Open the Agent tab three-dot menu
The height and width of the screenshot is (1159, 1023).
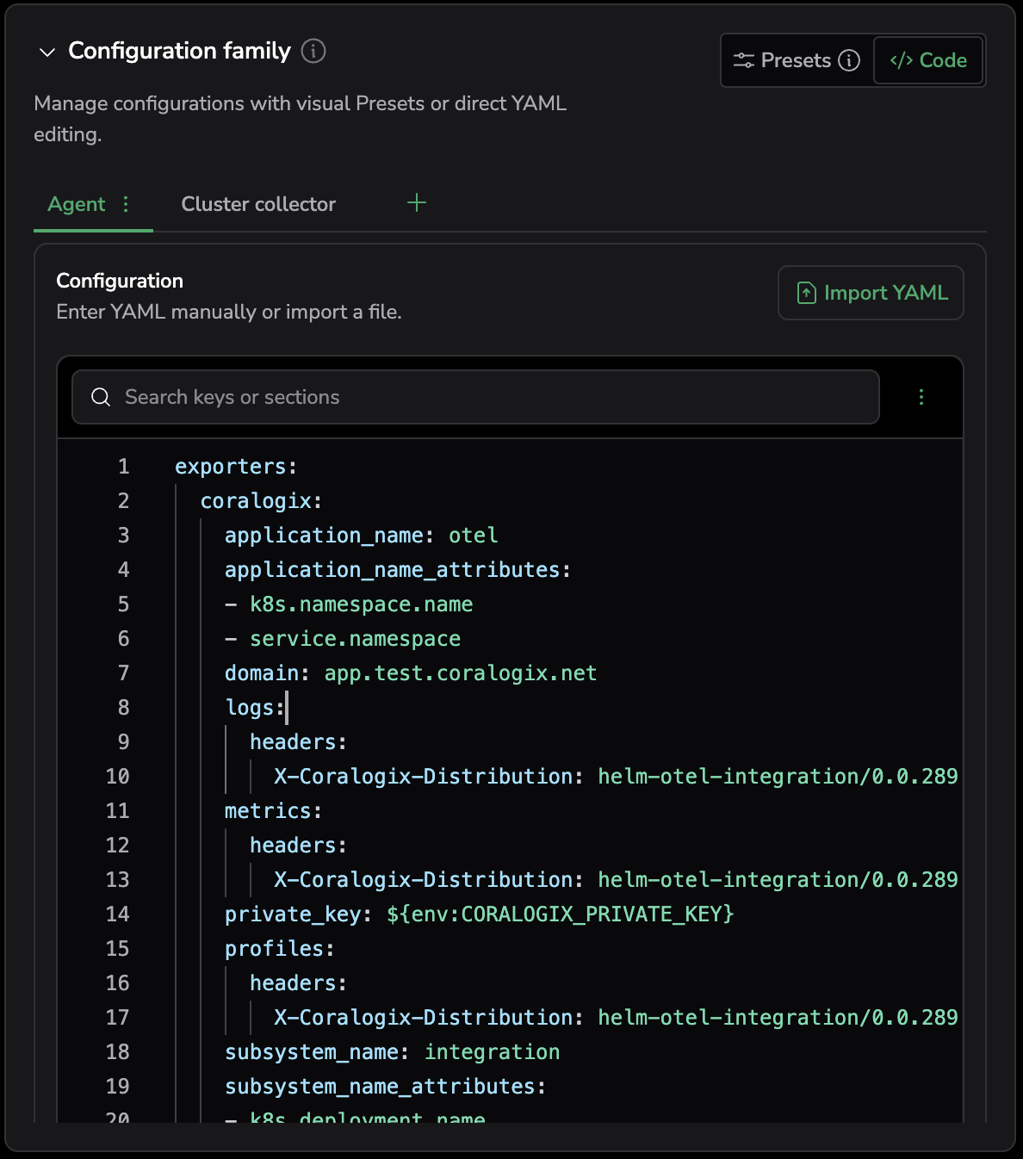126,204
